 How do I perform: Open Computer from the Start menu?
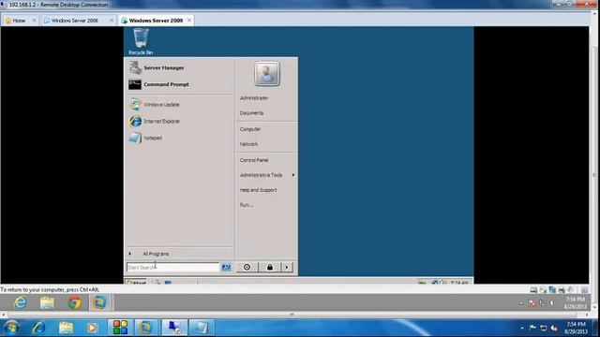(250, 129)
